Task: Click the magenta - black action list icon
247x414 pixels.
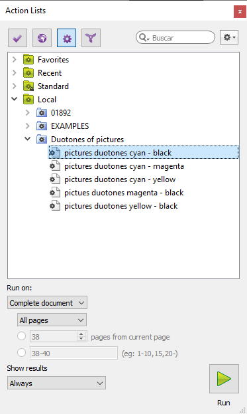Action: 55,193
